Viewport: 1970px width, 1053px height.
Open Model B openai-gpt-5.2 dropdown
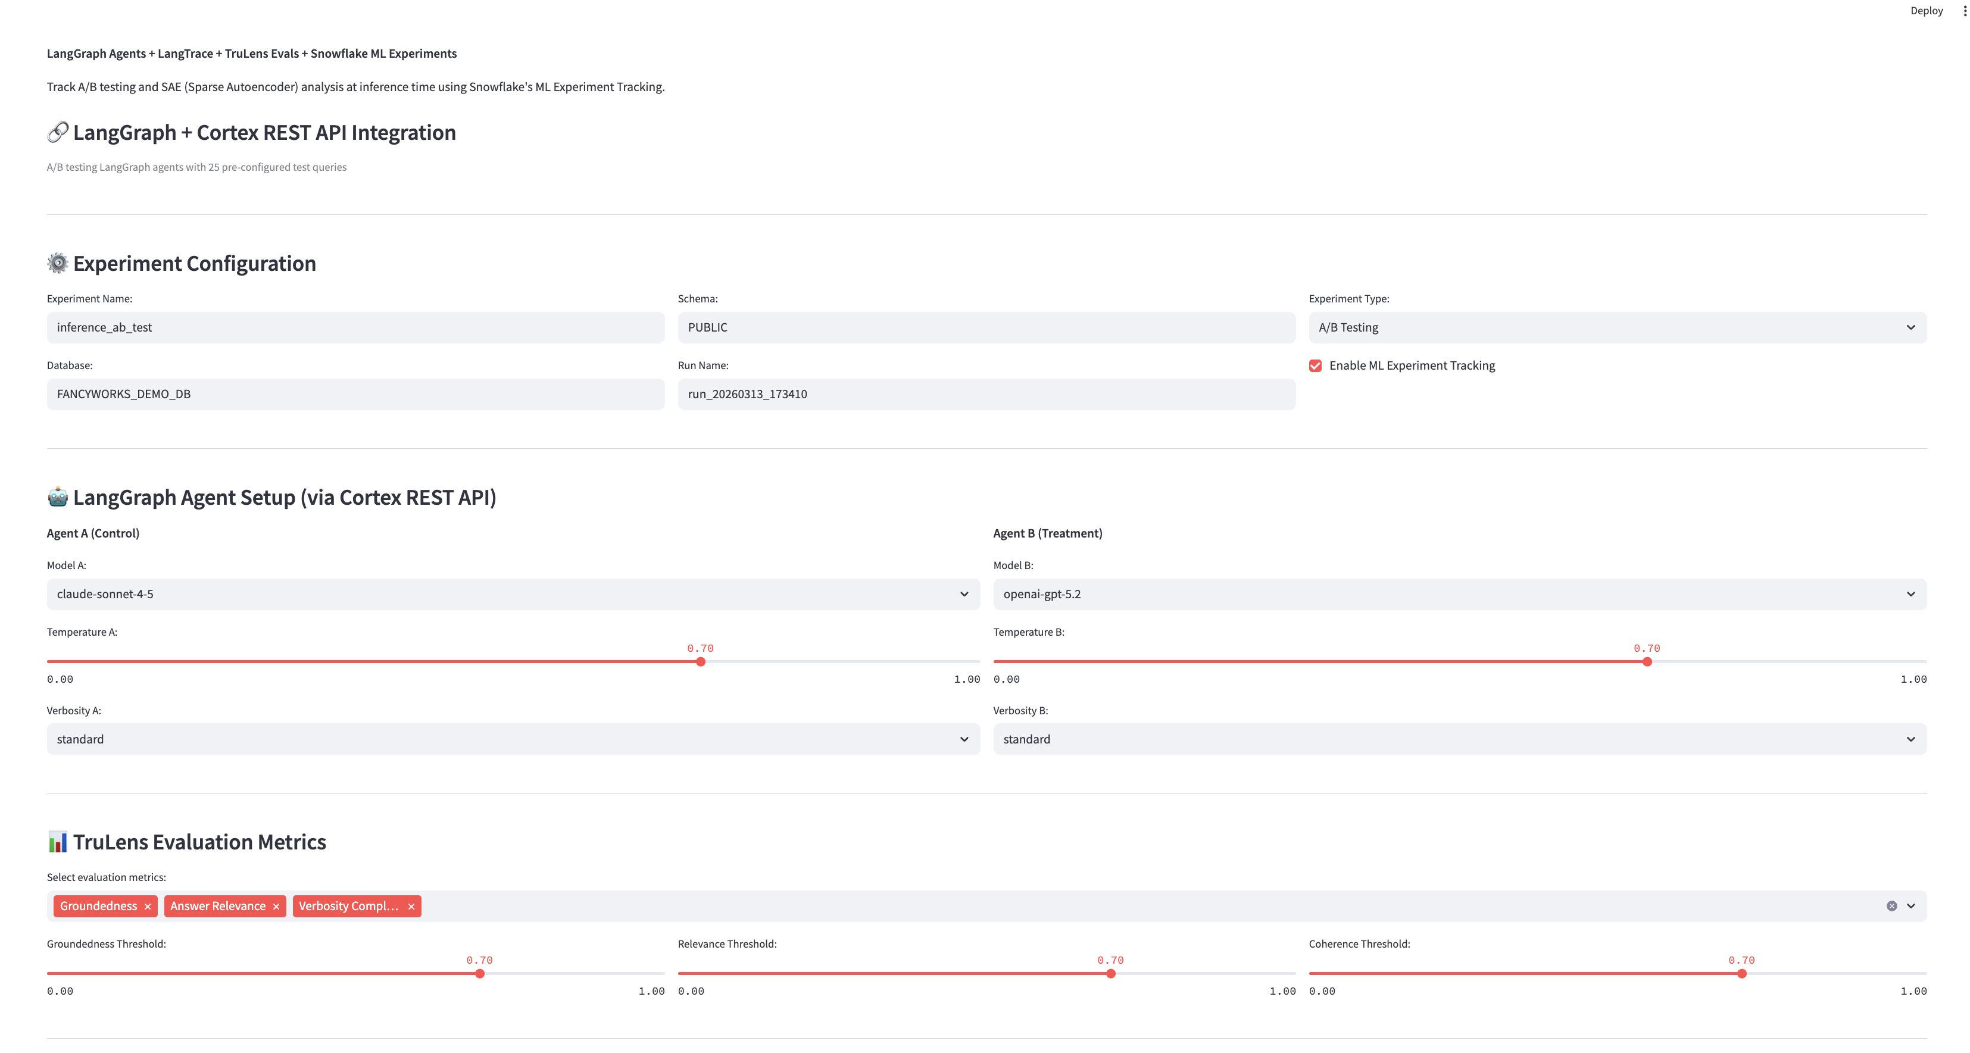click(1459, 594)
